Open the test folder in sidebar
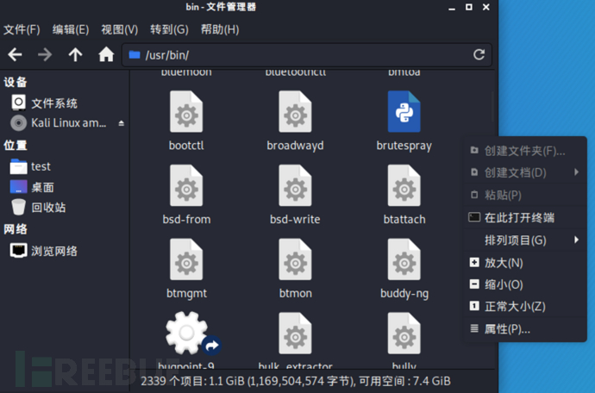The width and height of the screenshot is (595, 393). pos(30,166)
